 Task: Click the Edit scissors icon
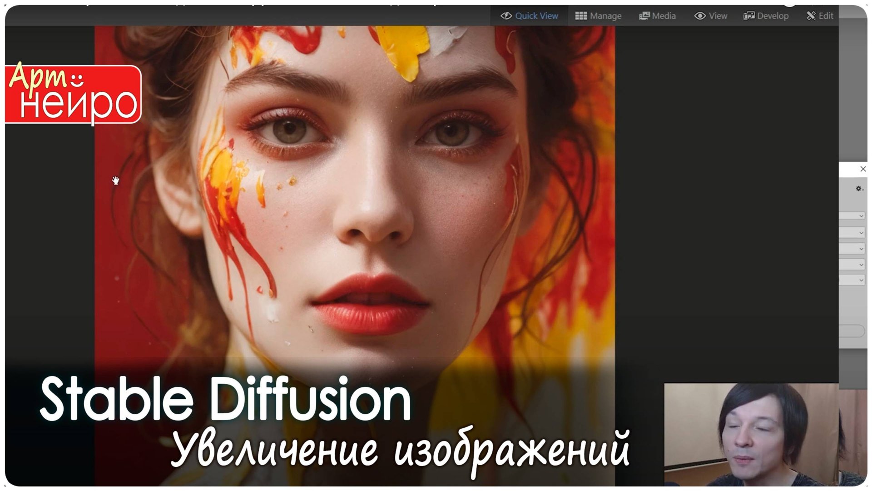click(x=811, y=15)
